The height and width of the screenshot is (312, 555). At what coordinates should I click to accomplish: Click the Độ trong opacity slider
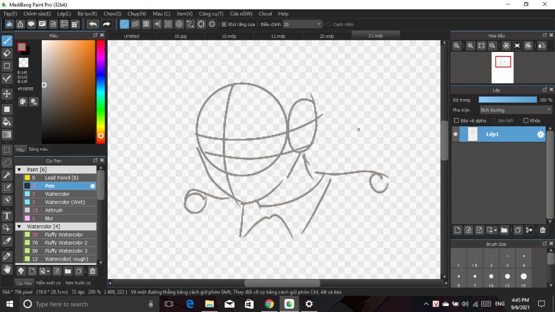coord(507,100)
